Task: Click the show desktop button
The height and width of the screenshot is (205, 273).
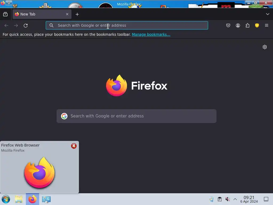Action: 266,199
